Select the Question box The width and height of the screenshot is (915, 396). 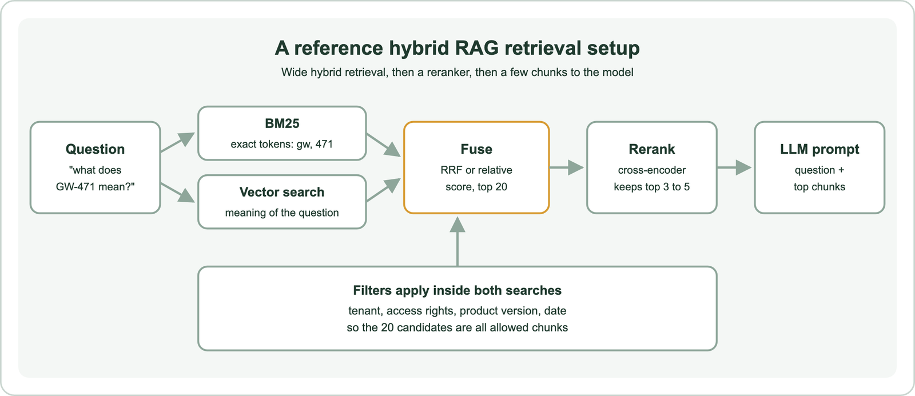[x=95, y=167]
